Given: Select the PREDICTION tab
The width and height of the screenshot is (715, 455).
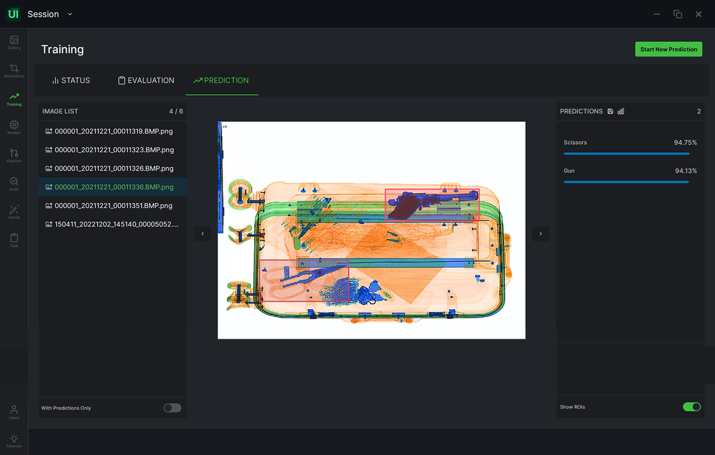Looking at the screenshot, I should pos(221,80).
